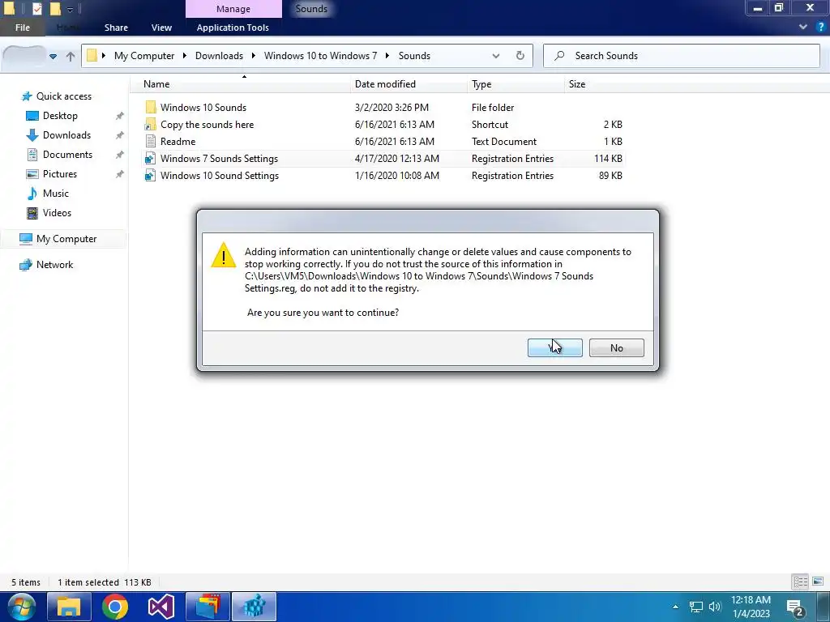Open network status tray icon
This screenshot has width=830, height=622.
pos(695,607)
